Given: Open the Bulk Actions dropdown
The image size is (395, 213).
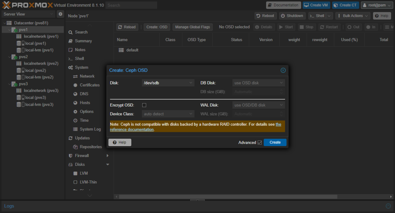Looking at the screenshot, I should 353,16.
